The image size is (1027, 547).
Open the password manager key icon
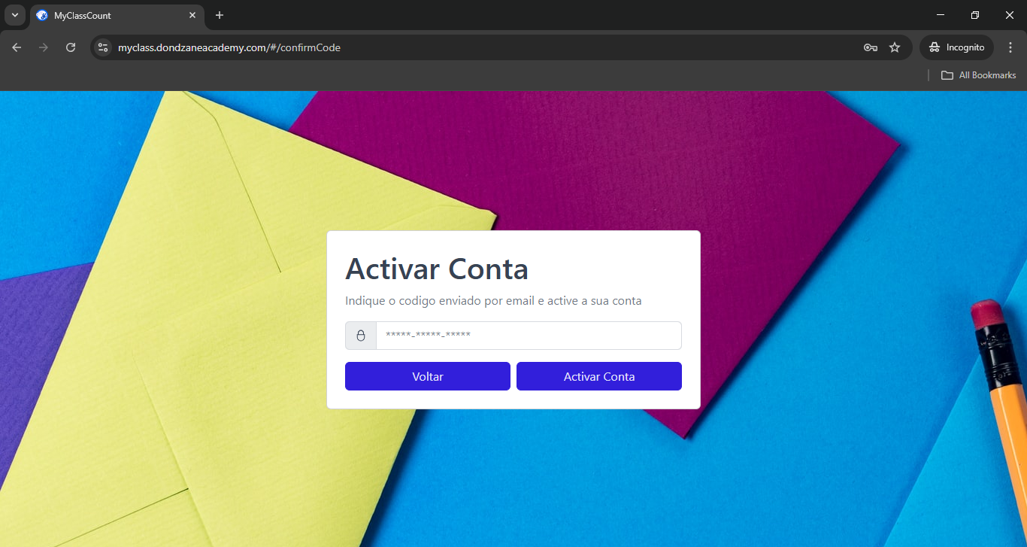[870, 47]
